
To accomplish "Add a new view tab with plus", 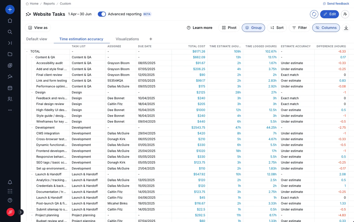I will (151, 39).
